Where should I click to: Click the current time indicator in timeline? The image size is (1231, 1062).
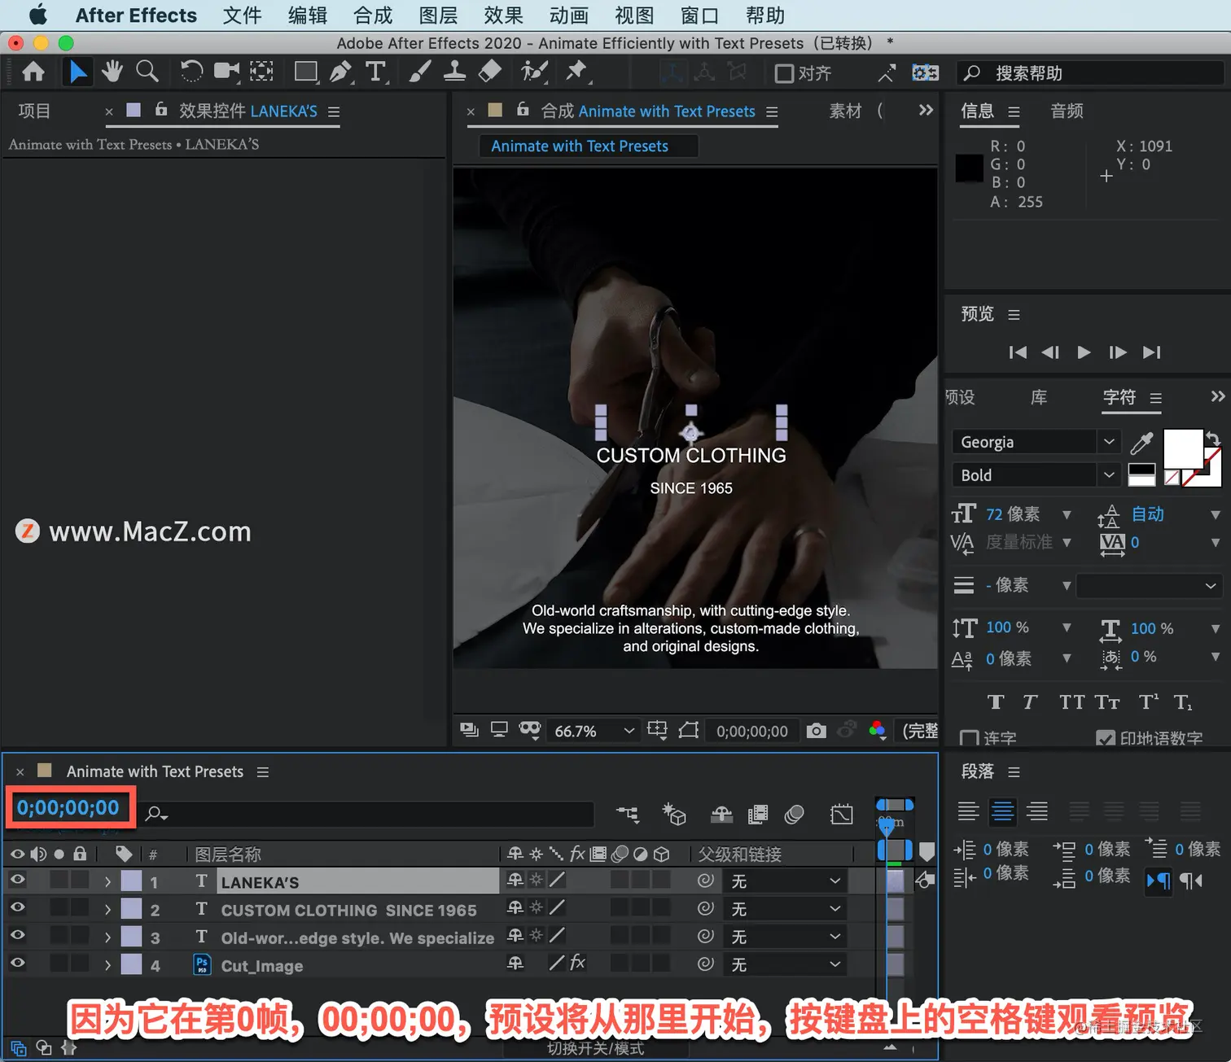(887, 826)
